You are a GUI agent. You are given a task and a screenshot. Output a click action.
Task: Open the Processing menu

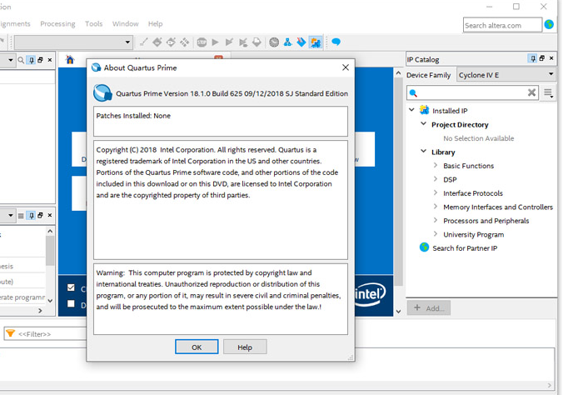pyautogui.click(x=57, y=24)
